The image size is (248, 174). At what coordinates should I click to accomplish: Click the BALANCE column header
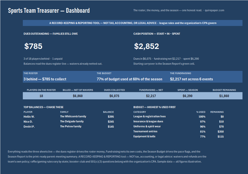108,112
